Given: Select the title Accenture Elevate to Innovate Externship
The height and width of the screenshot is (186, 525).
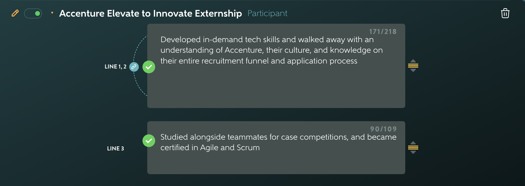Looking at the screenshot, I should [151, 13].
